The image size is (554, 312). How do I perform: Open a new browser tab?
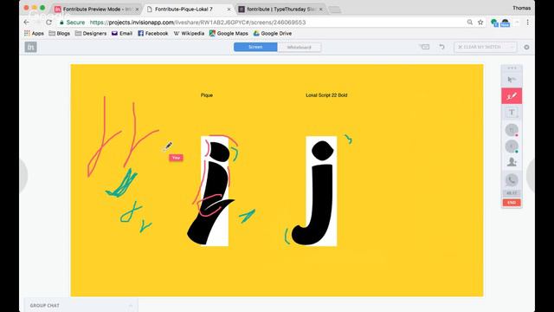335,10
